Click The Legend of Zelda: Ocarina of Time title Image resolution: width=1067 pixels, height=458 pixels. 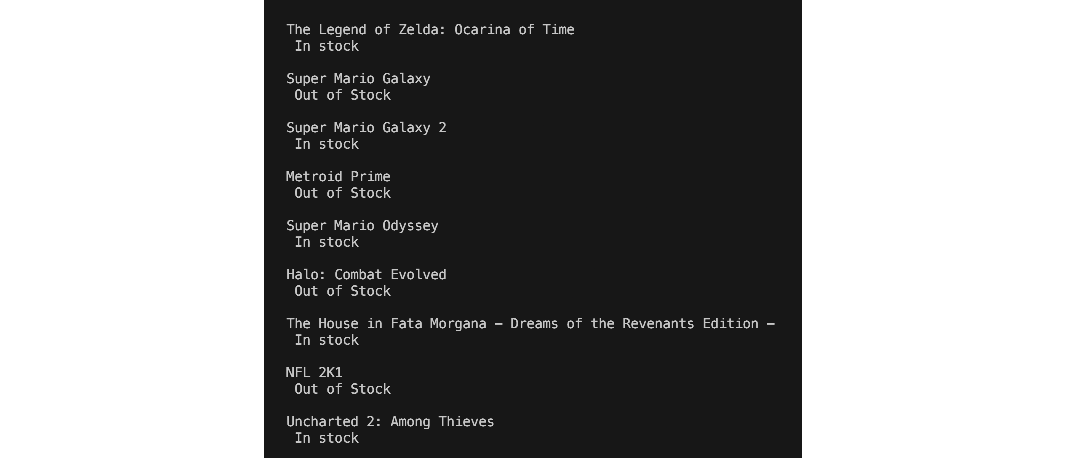tap(430, 30)
